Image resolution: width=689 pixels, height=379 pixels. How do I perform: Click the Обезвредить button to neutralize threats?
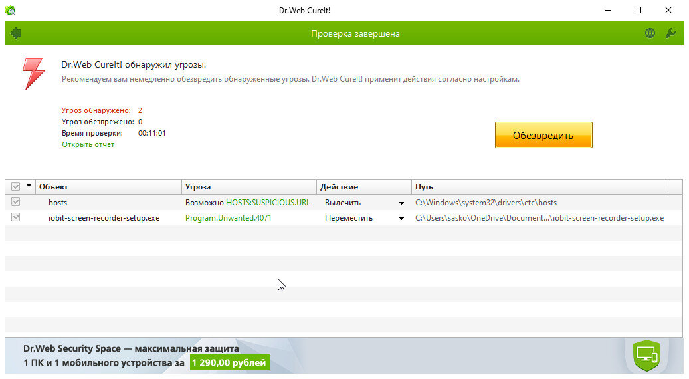tap(543, 135)
